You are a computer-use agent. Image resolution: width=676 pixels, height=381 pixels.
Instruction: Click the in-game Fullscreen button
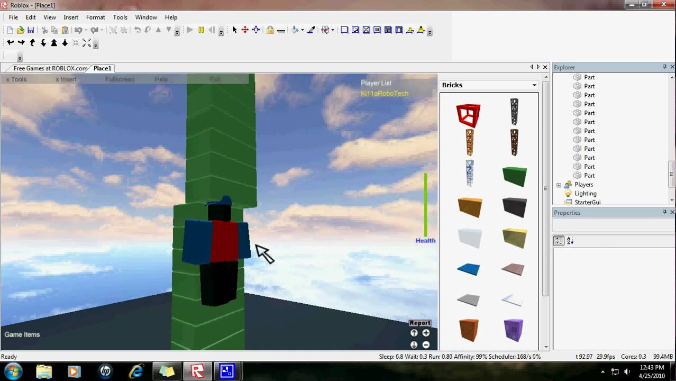120,79
